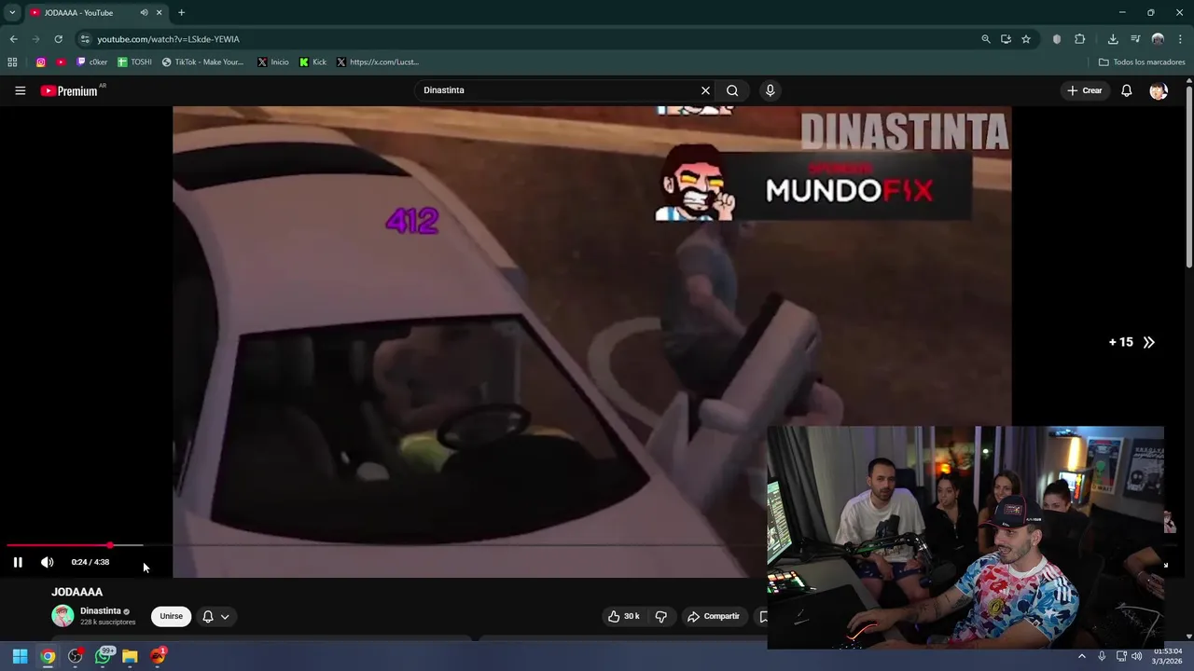This screenshot has width=1194, height=671.
Task: Reload the current page
Action: click(x=58, y=39)
